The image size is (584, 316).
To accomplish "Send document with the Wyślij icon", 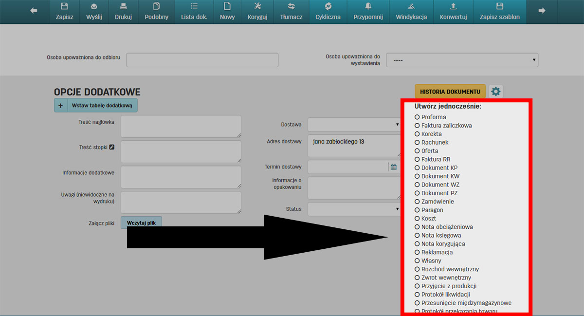I will (x=93, y=7).
